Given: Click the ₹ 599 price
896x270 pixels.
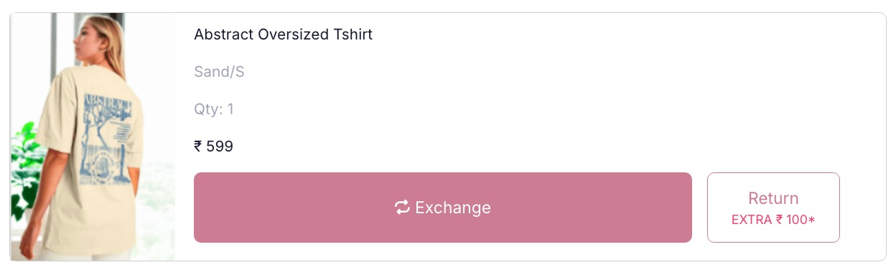Looking at the screenshot, I should coord(213,146).
